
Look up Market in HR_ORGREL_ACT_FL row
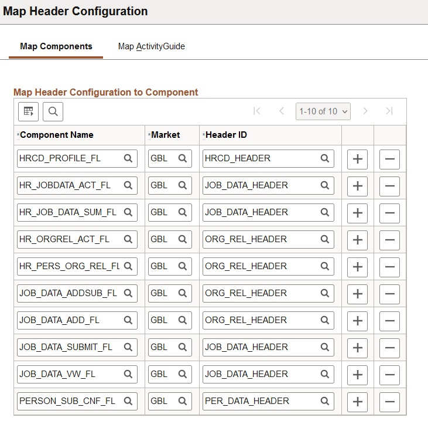pyautogui.click(x=183, y=239)
